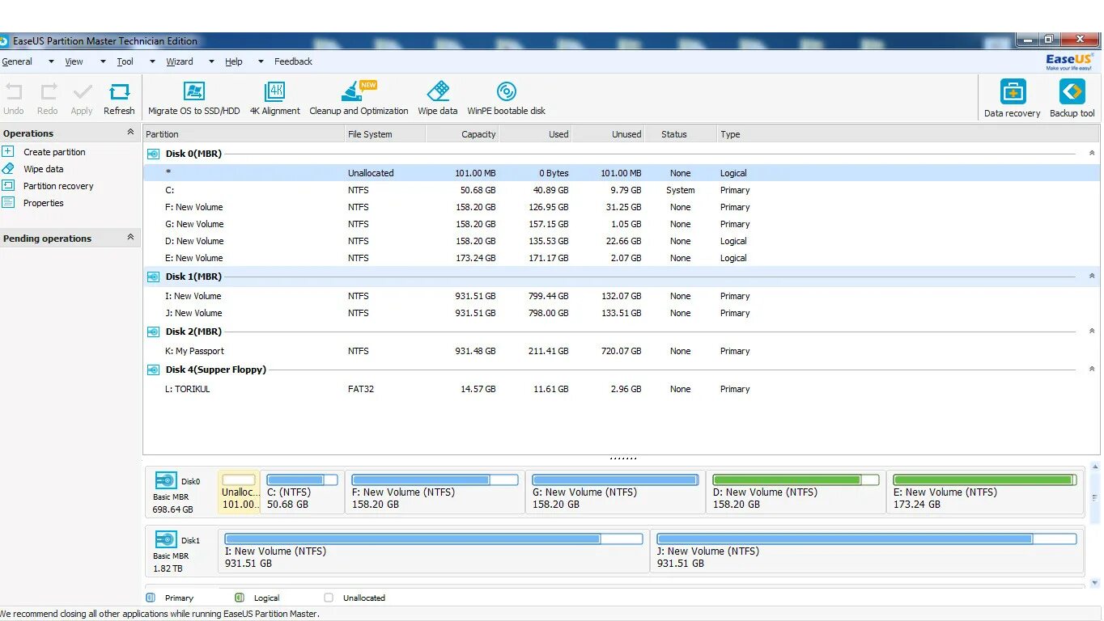Open the Tool menu dropdown arrow
1104x621 pixels.
[152, 61]
